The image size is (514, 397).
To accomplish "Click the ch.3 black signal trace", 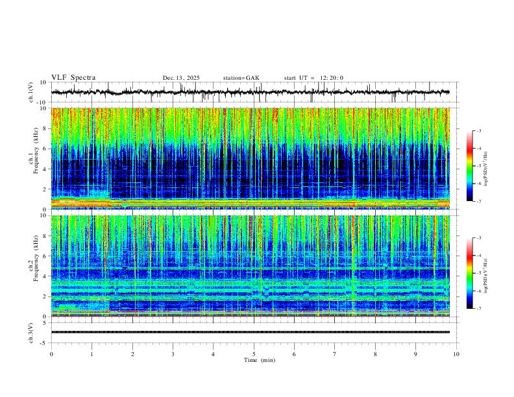I will 251,332.
